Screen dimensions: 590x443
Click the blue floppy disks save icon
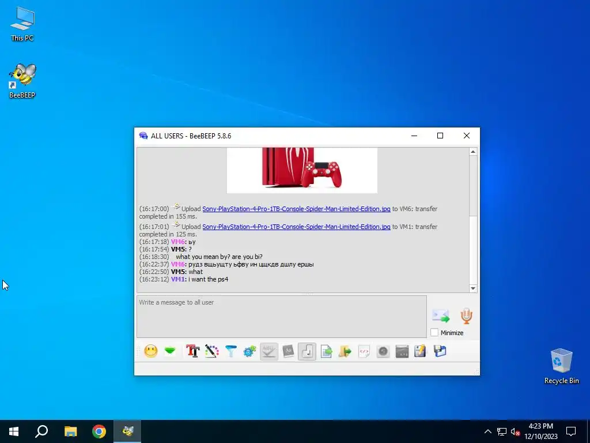pyautogui.click(x=440, y=351)
